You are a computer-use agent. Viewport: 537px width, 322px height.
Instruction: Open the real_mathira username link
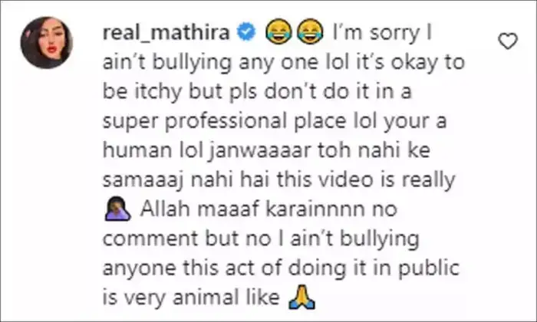click(x=166, y=34)
